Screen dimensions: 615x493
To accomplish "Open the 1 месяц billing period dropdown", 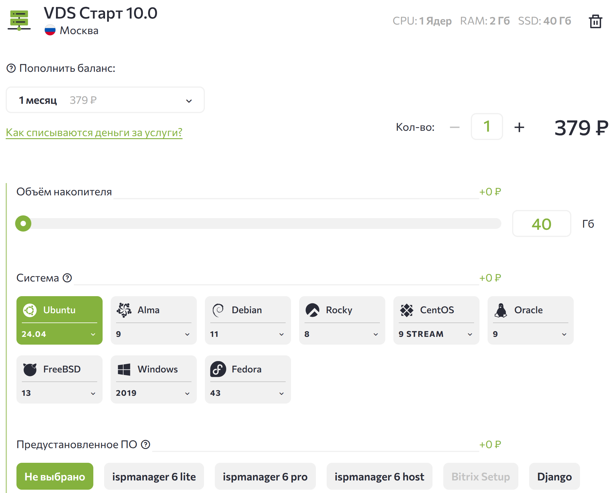I will click(x=105, y=100).
